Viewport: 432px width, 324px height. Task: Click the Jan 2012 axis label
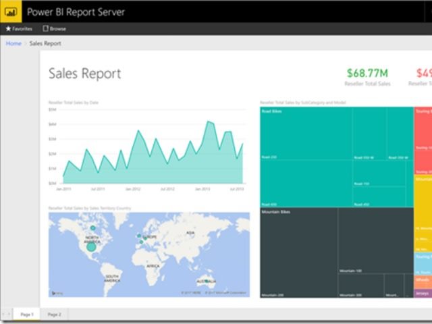click(x=133, y=189)
